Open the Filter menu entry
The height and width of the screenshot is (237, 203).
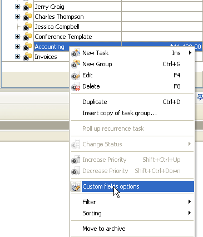(132, 202)
